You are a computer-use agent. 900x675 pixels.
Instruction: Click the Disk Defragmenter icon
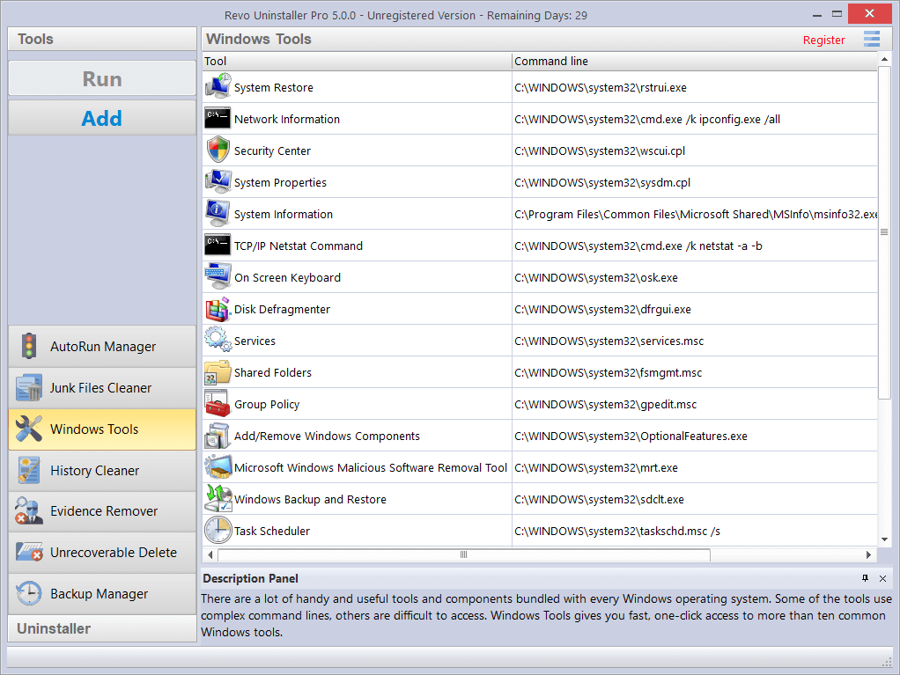pyautogui.click(x=218, y=309)
